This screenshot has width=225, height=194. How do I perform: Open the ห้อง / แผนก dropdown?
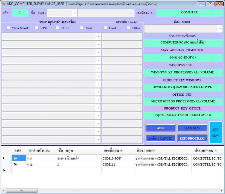[x=220, y=29]
